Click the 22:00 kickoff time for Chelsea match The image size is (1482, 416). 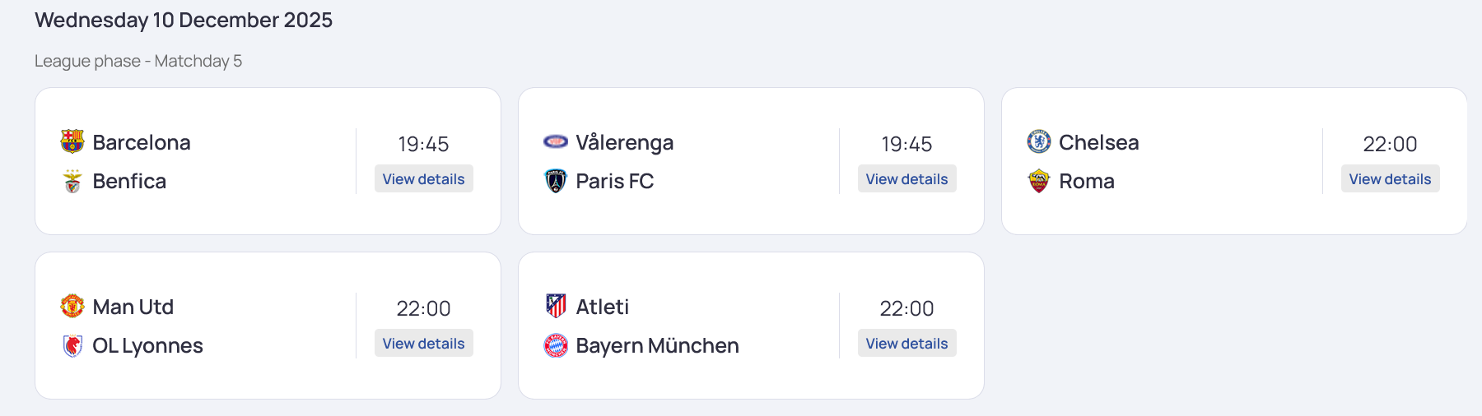pyautogui.click(x=1390, y=144)
